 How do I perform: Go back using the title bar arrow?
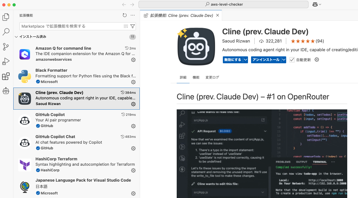pyautogui.click(x=124, y=5)
